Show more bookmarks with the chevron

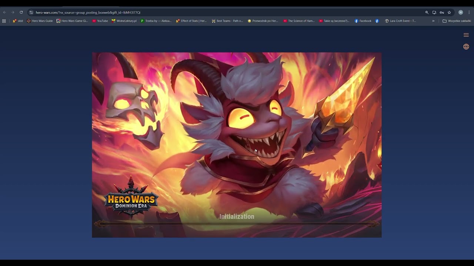point(433,21)
